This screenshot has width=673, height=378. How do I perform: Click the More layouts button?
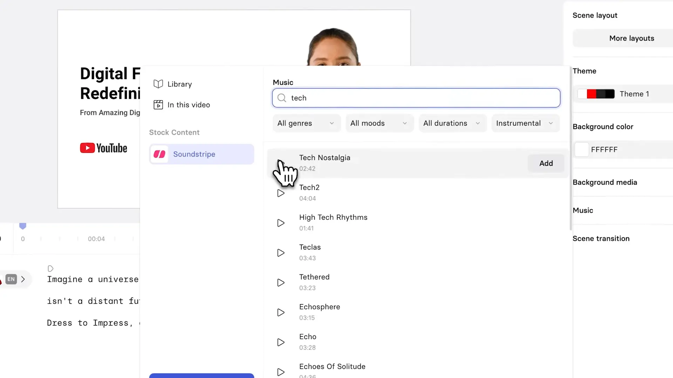[631, 38]
